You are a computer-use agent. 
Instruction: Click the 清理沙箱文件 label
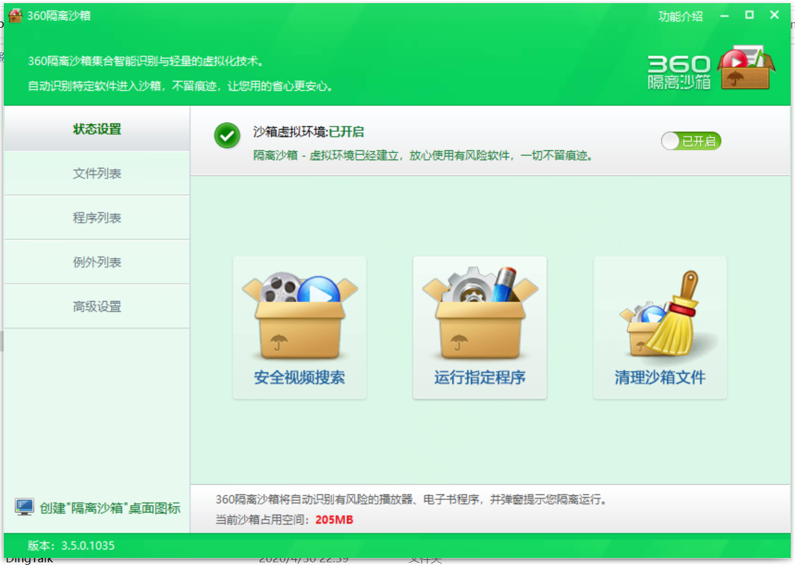coord(660,377)
